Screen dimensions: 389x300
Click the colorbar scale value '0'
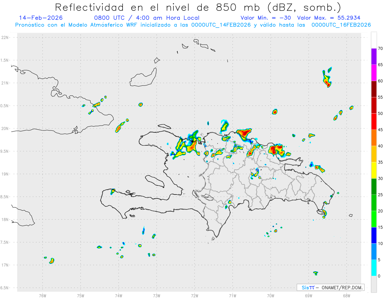tap(379, 276)
